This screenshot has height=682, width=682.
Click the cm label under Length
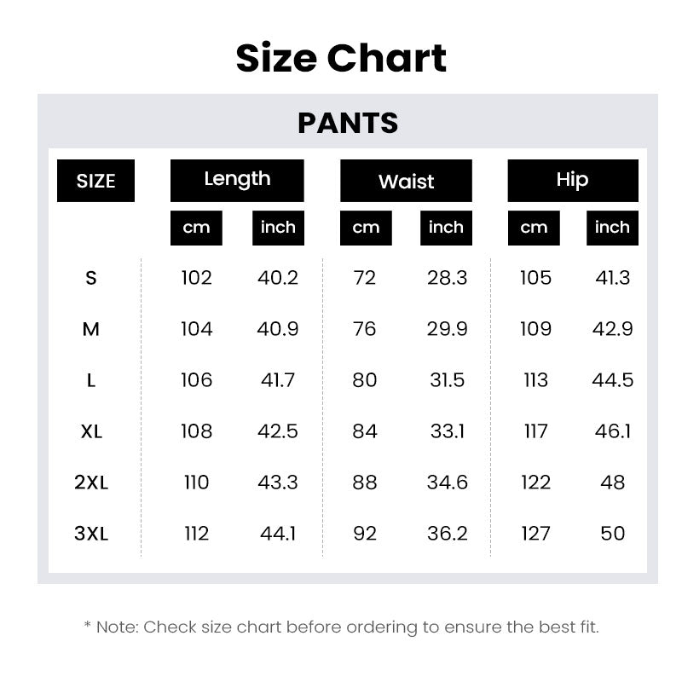point(196,228)
